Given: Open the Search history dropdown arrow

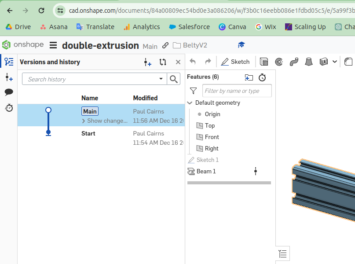Looking at the screenshot, I should [161, 79].
